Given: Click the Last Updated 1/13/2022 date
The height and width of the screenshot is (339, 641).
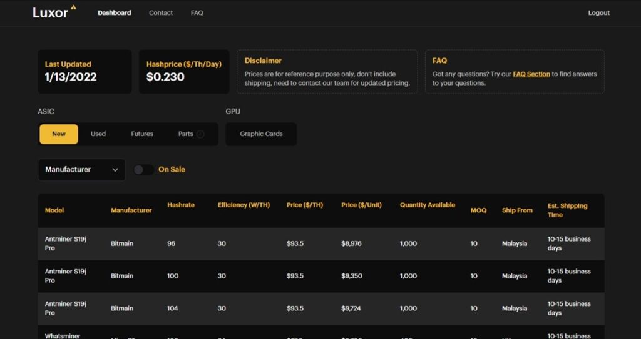Looking at the screenshot, I should point(71,77).
